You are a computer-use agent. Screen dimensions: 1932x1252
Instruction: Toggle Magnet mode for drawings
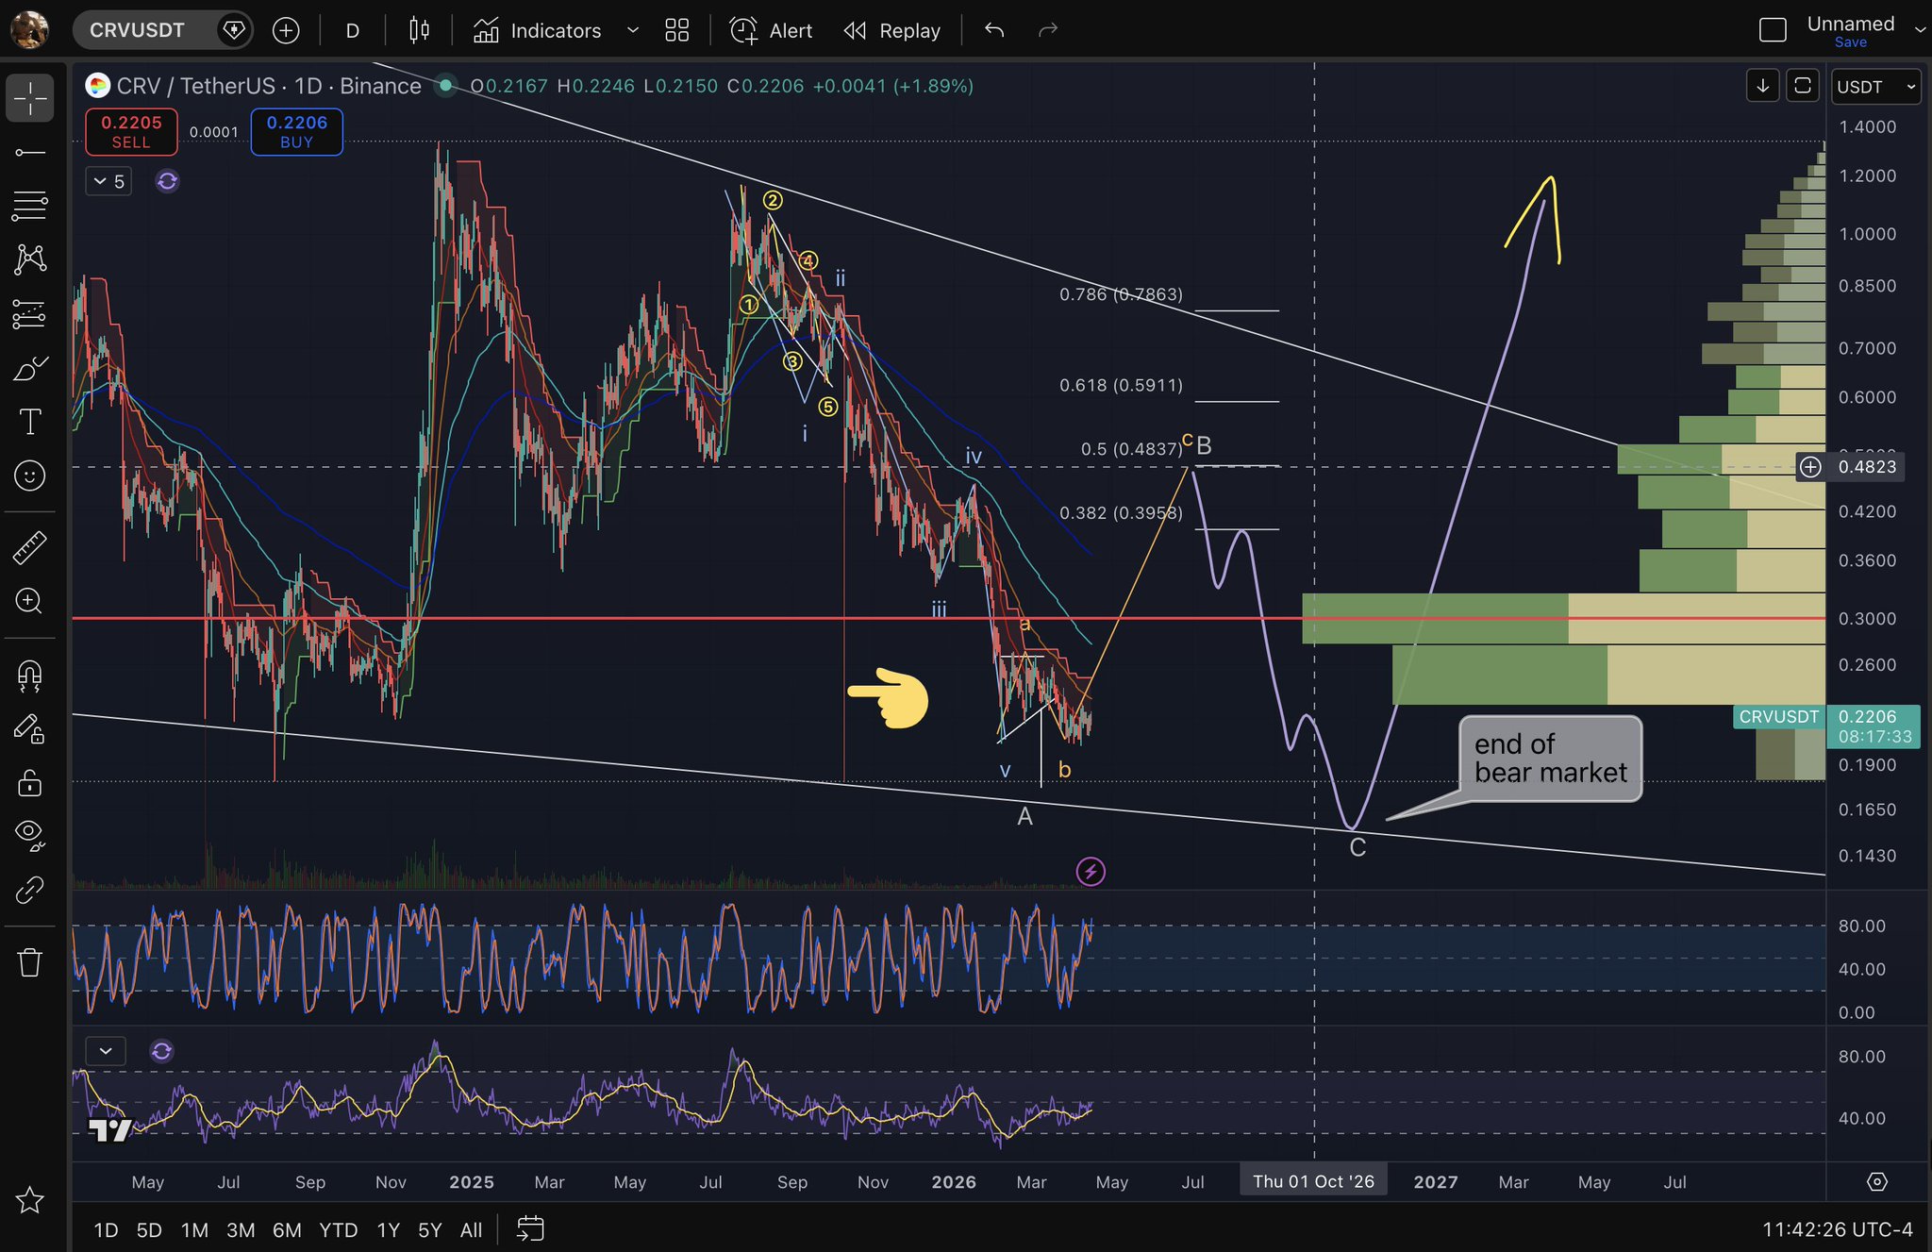(29, 675)
